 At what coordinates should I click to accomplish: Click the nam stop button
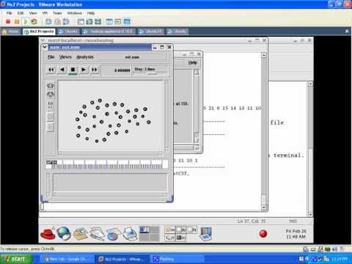(73, 70)
